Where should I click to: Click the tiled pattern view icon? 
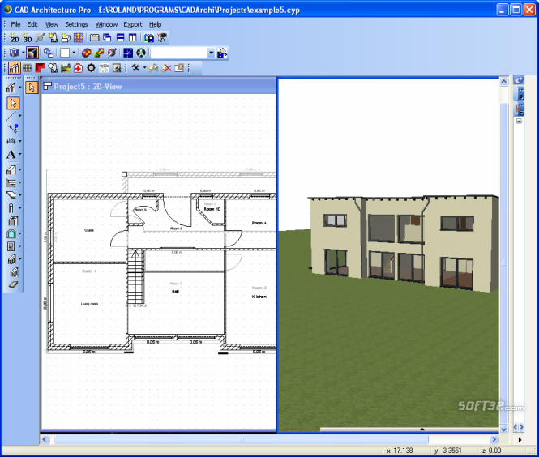[79, 38]
